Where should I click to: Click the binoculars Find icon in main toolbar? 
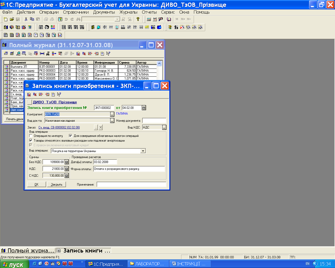(78, 19)
